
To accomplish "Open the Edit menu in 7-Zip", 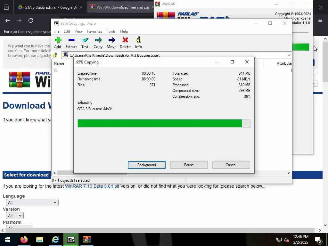I will pyautogui.click(x=67, y=31).
